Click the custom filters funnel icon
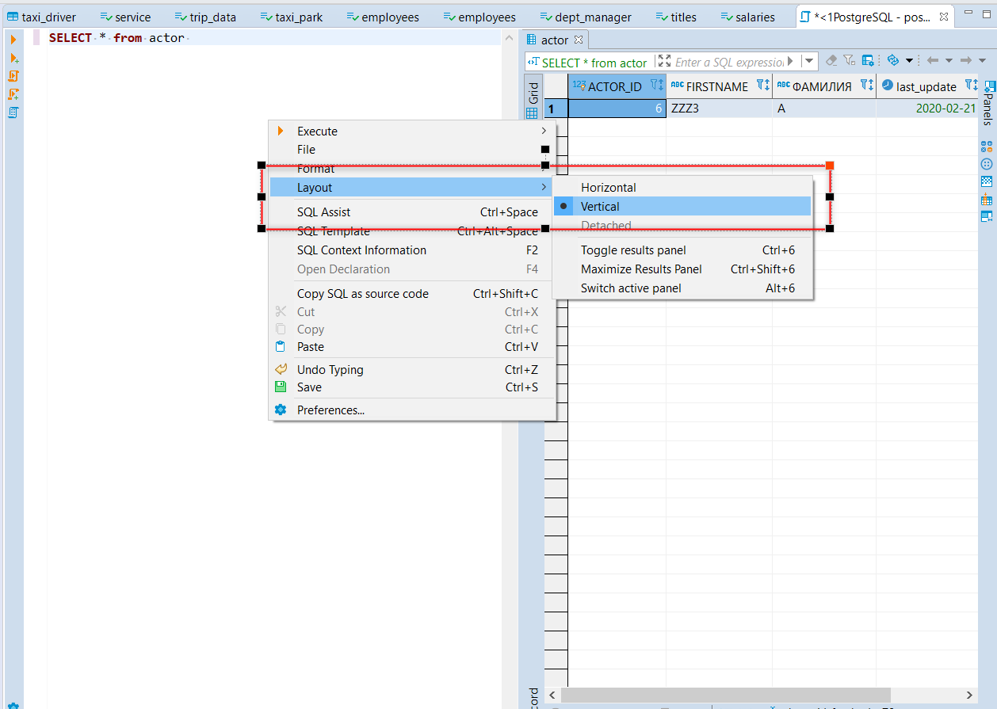Image resolution: width=997 pixels, height=709 pixels. click(850, 60)
